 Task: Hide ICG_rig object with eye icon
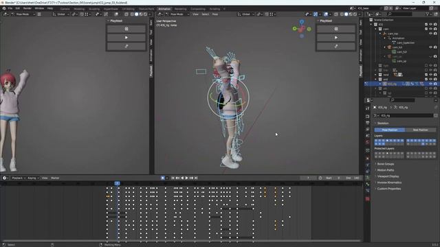coord(431,84)
